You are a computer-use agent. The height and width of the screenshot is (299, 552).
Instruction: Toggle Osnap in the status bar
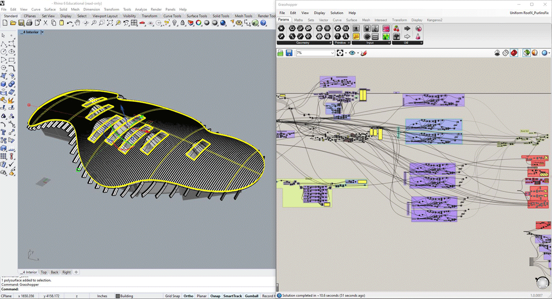point(215,296)
